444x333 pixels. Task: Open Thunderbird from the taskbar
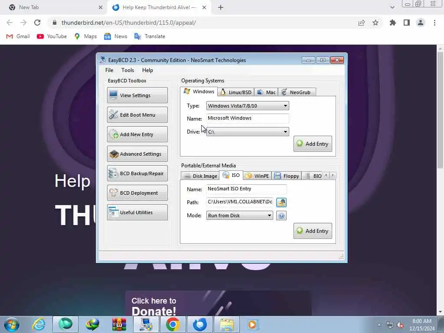tap(200, 324)
